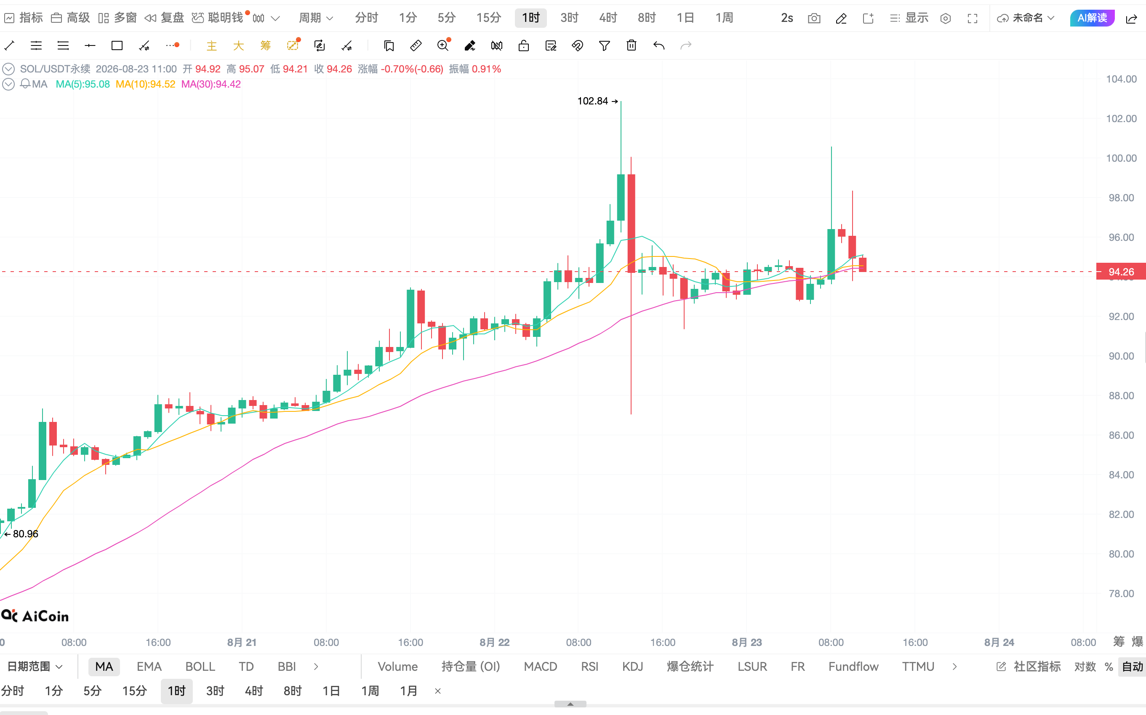The image size is (1146, 715).
Task: Open the 多窗 multi-window layout
Action: [x=117, y=18]
